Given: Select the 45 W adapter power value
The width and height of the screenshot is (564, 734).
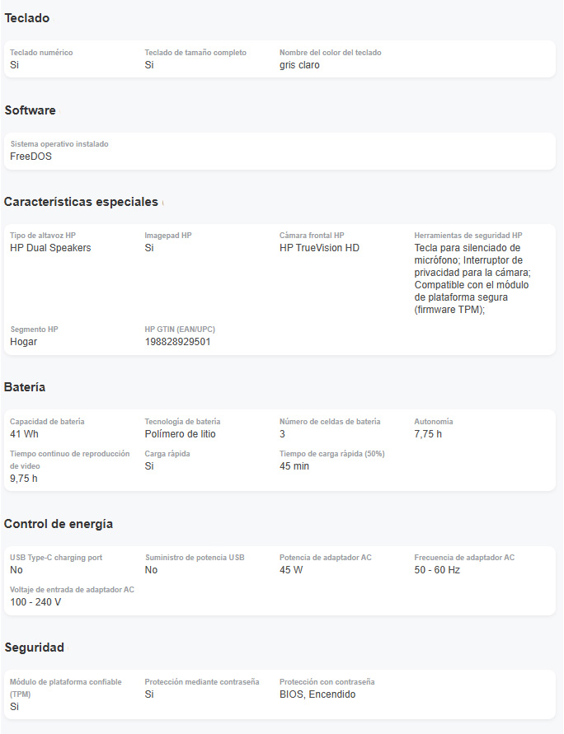Looking at the screenshot, I should pos(291,570).
